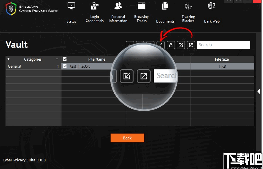
Task: Select the General category
Action: point(15,66)
